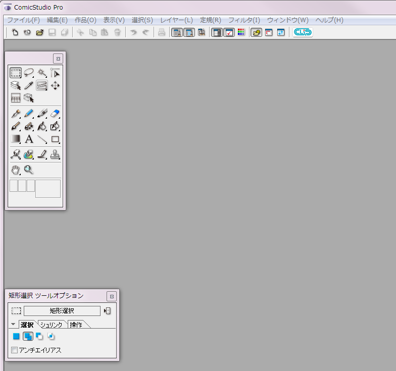Select the Line drawing tool
This screenshot has height=371, width=396.
pyautogui.click(x=42, y=139)
